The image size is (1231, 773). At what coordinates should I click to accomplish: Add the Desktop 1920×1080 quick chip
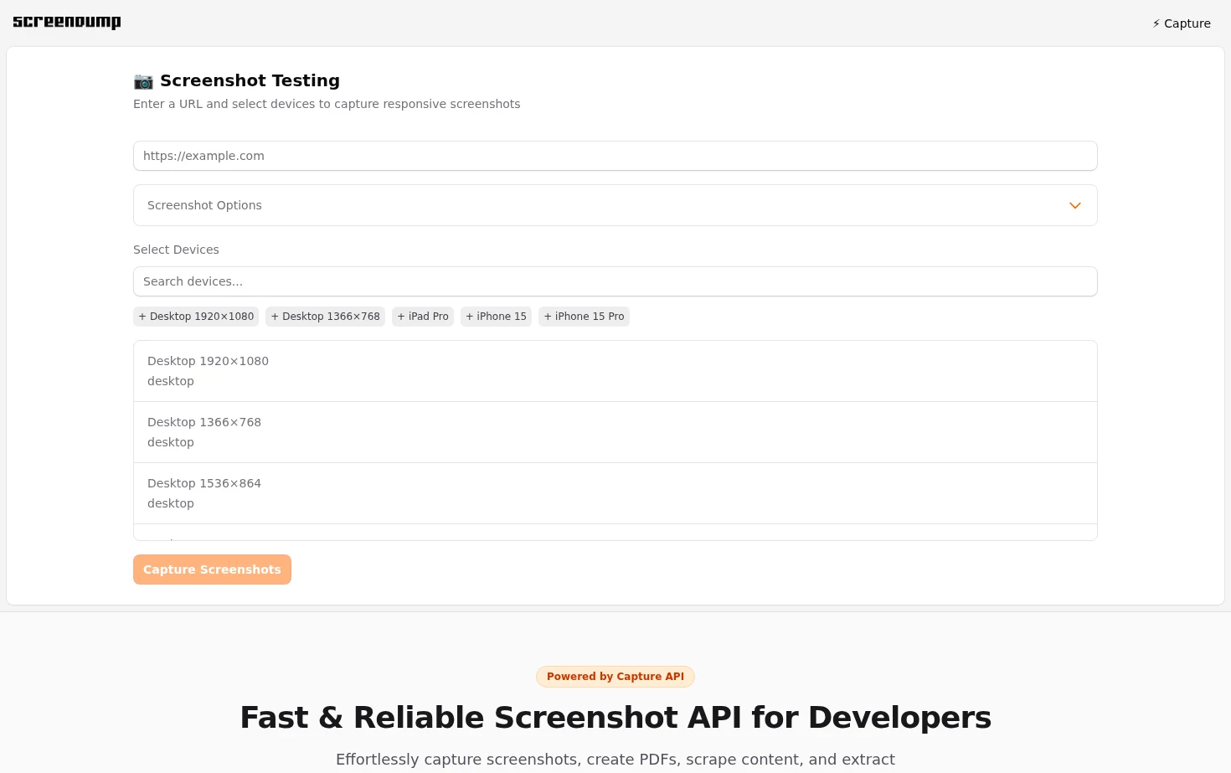click(x=196, y=317)
